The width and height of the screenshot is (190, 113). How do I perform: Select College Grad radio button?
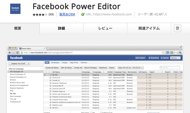pos(101,112)
